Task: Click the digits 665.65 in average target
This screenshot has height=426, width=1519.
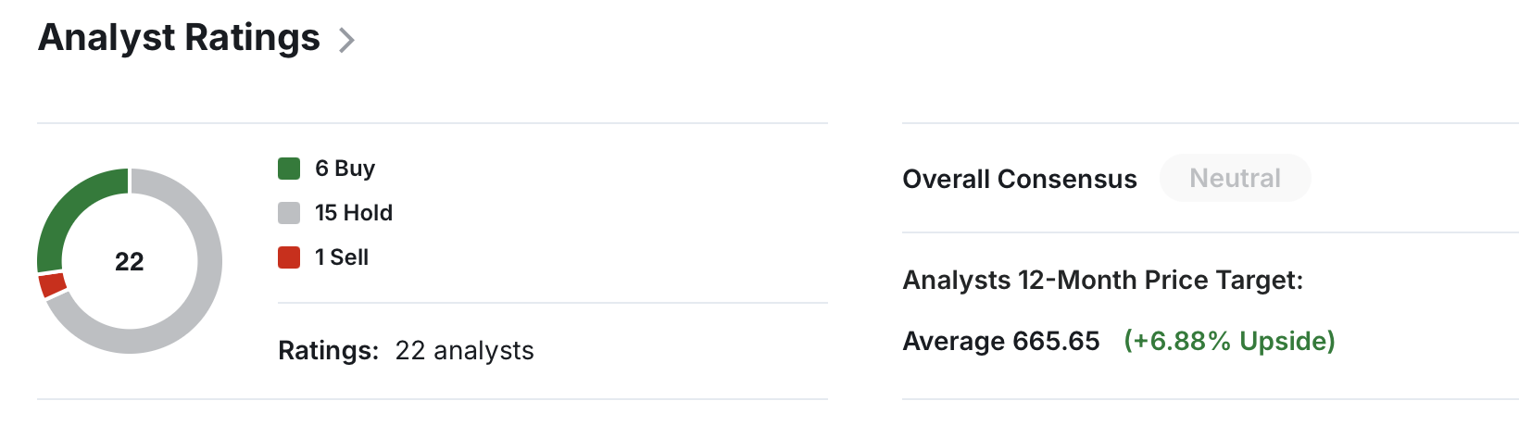Action: pyautogui.click(x=1057, y=341)
